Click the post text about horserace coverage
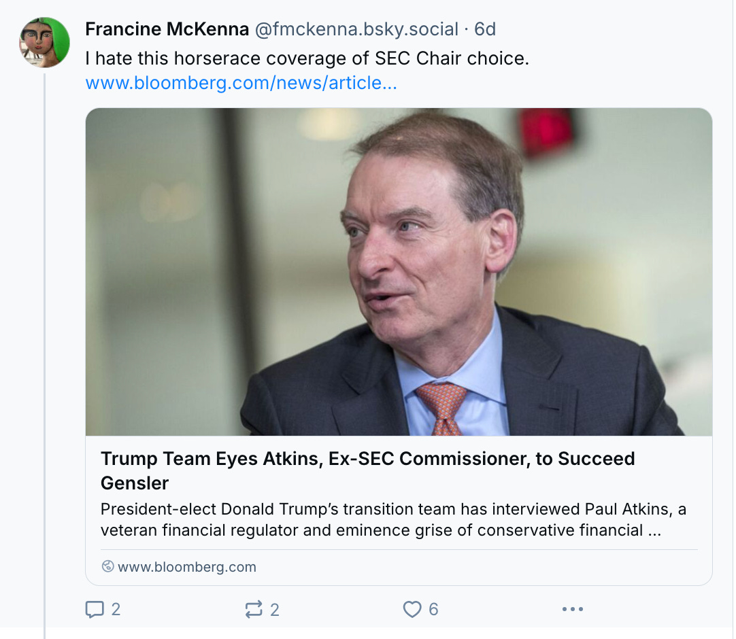 [x=307, y=58]
